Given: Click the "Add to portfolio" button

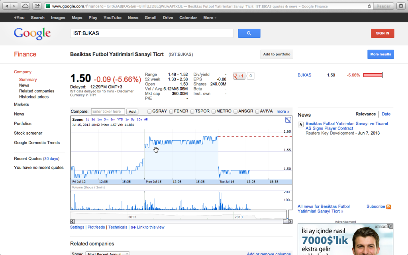Looking at the screenshot, I should (277, 54).
